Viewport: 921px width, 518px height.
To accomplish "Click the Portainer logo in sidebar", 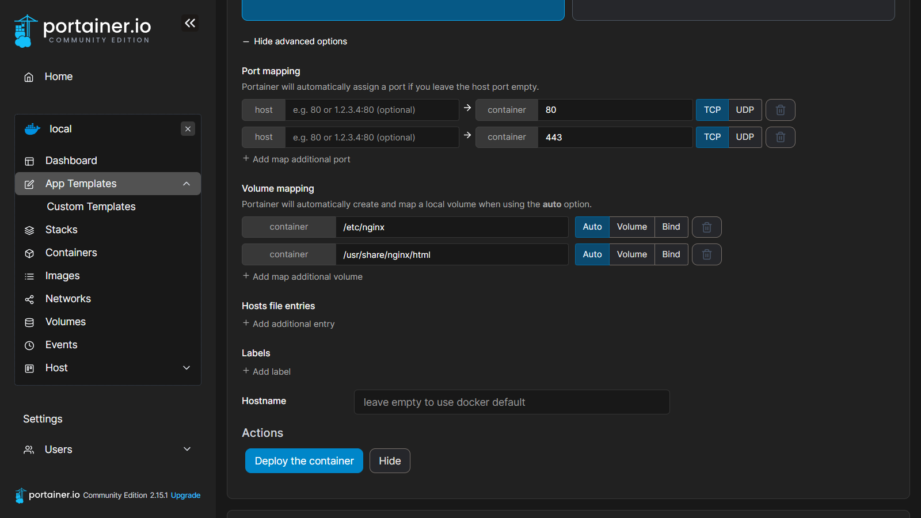I will 82,31.
